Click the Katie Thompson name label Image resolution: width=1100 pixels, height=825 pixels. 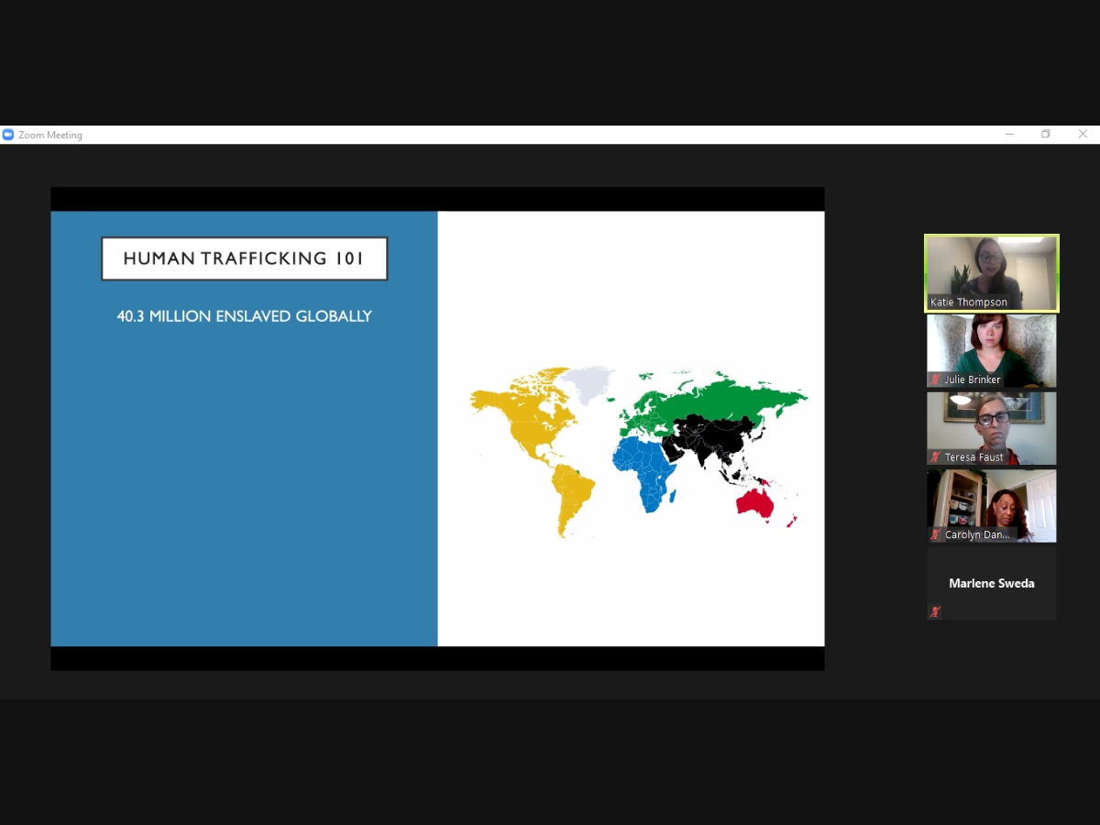click(x=968, y=302)
